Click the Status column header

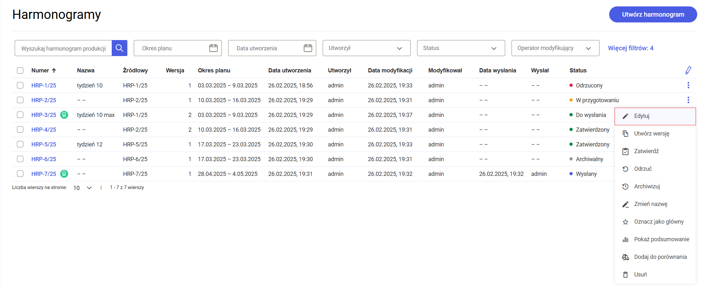pyautogui.click(x=578, y=70)
